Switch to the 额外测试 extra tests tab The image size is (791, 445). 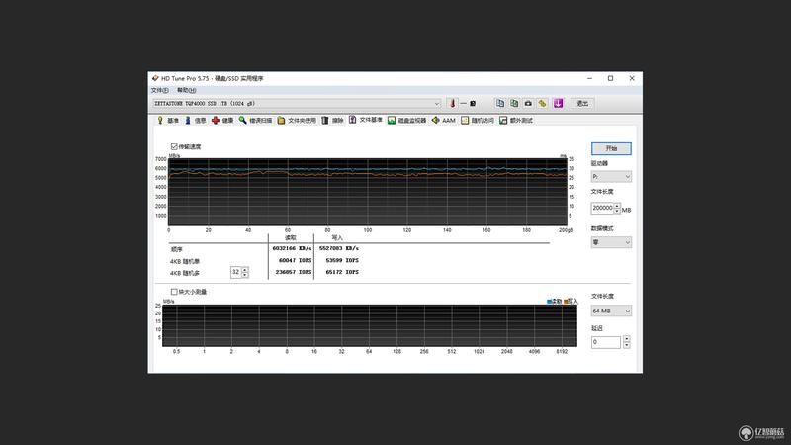click(516, 120)
